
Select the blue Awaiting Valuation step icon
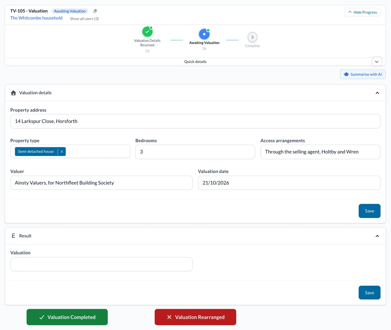204,34
